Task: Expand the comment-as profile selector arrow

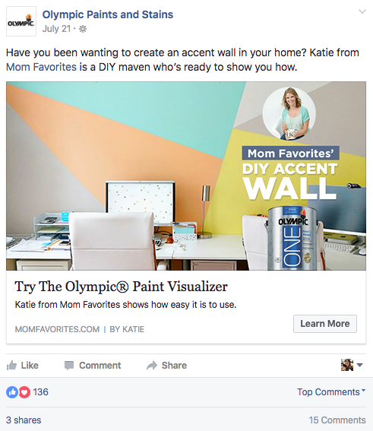Action: 359,366
